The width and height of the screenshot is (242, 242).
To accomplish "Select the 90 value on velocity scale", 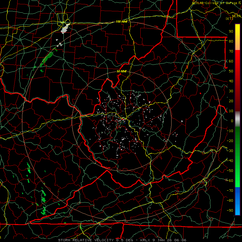I will tap(231, 31).
